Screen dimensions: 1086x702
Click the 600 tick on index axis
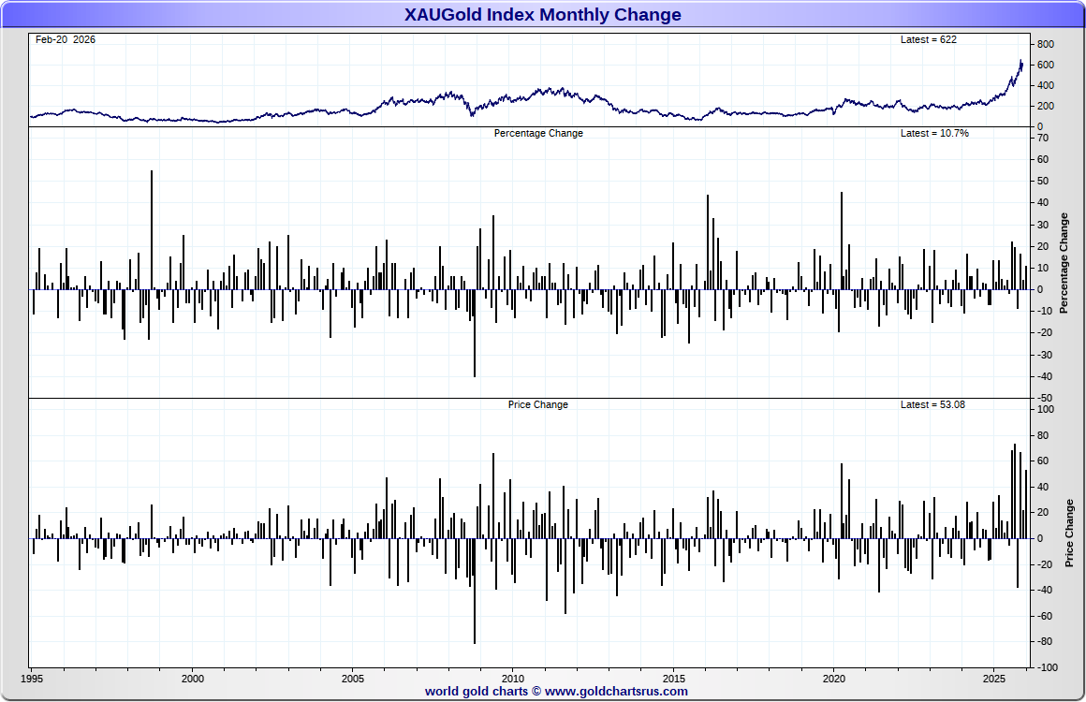tap(1045, 66)
